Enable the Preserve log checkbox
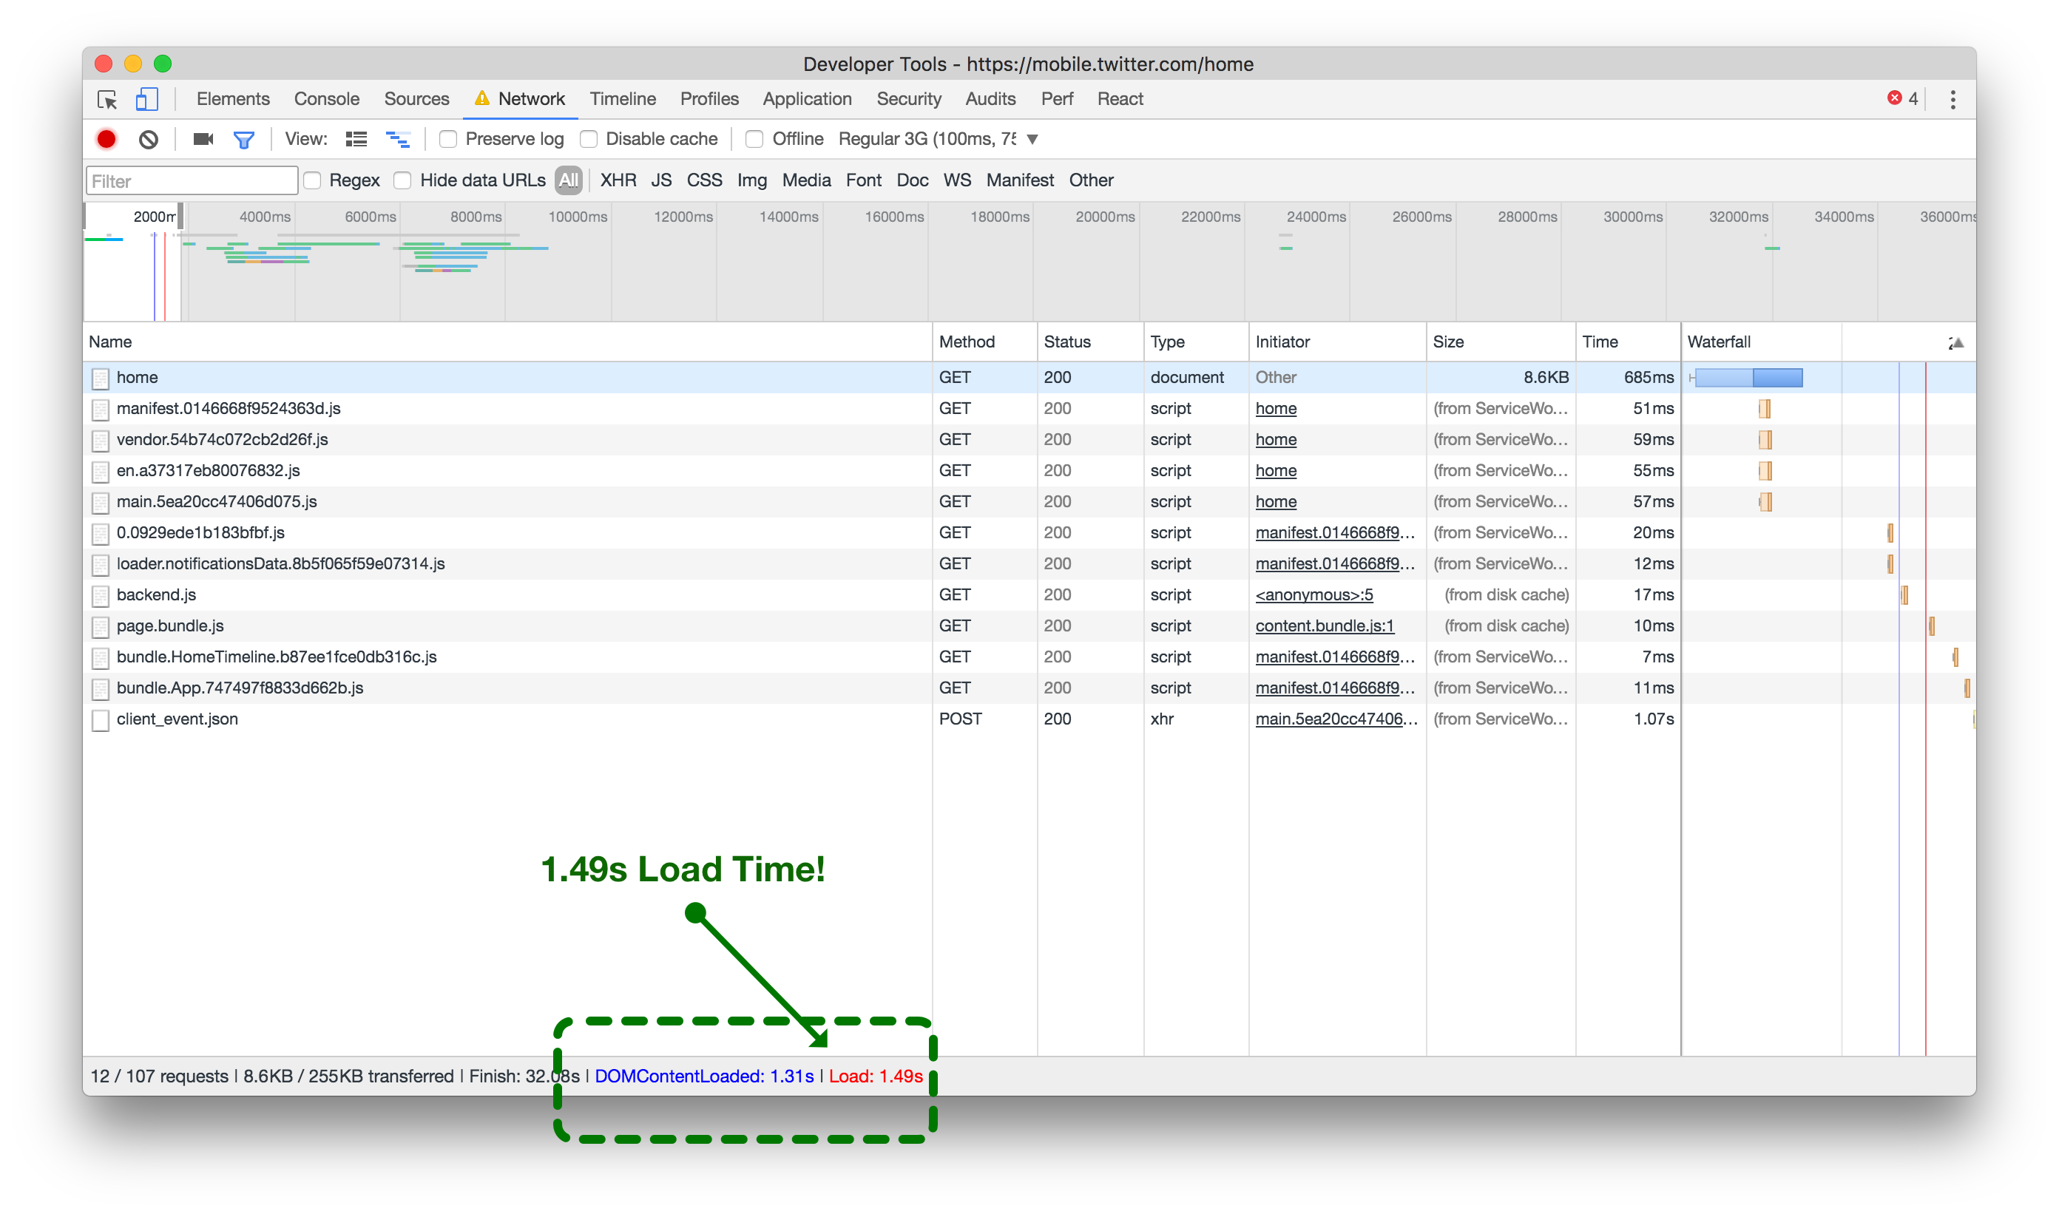Image resolution: width=2059 pixels, height=1214 pixels. tap(447, 139)
